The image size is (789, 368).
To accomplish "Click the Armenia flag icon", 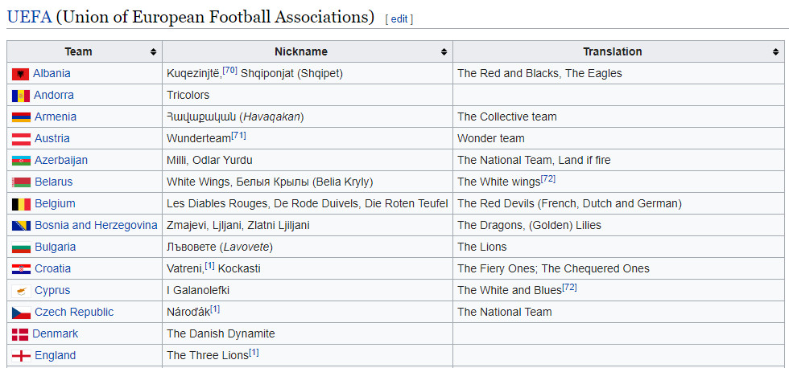I will (20, 117).
